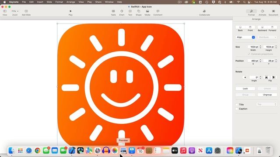The height and width of the screenshot is (157, 280).
Task: Open Xcode from the Dock
Action: pos(72,150)
